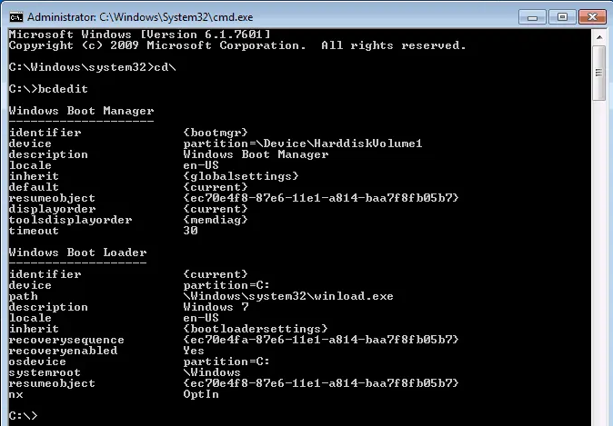Click the cmd.exe icon in title bar

(x=14, y=15)
